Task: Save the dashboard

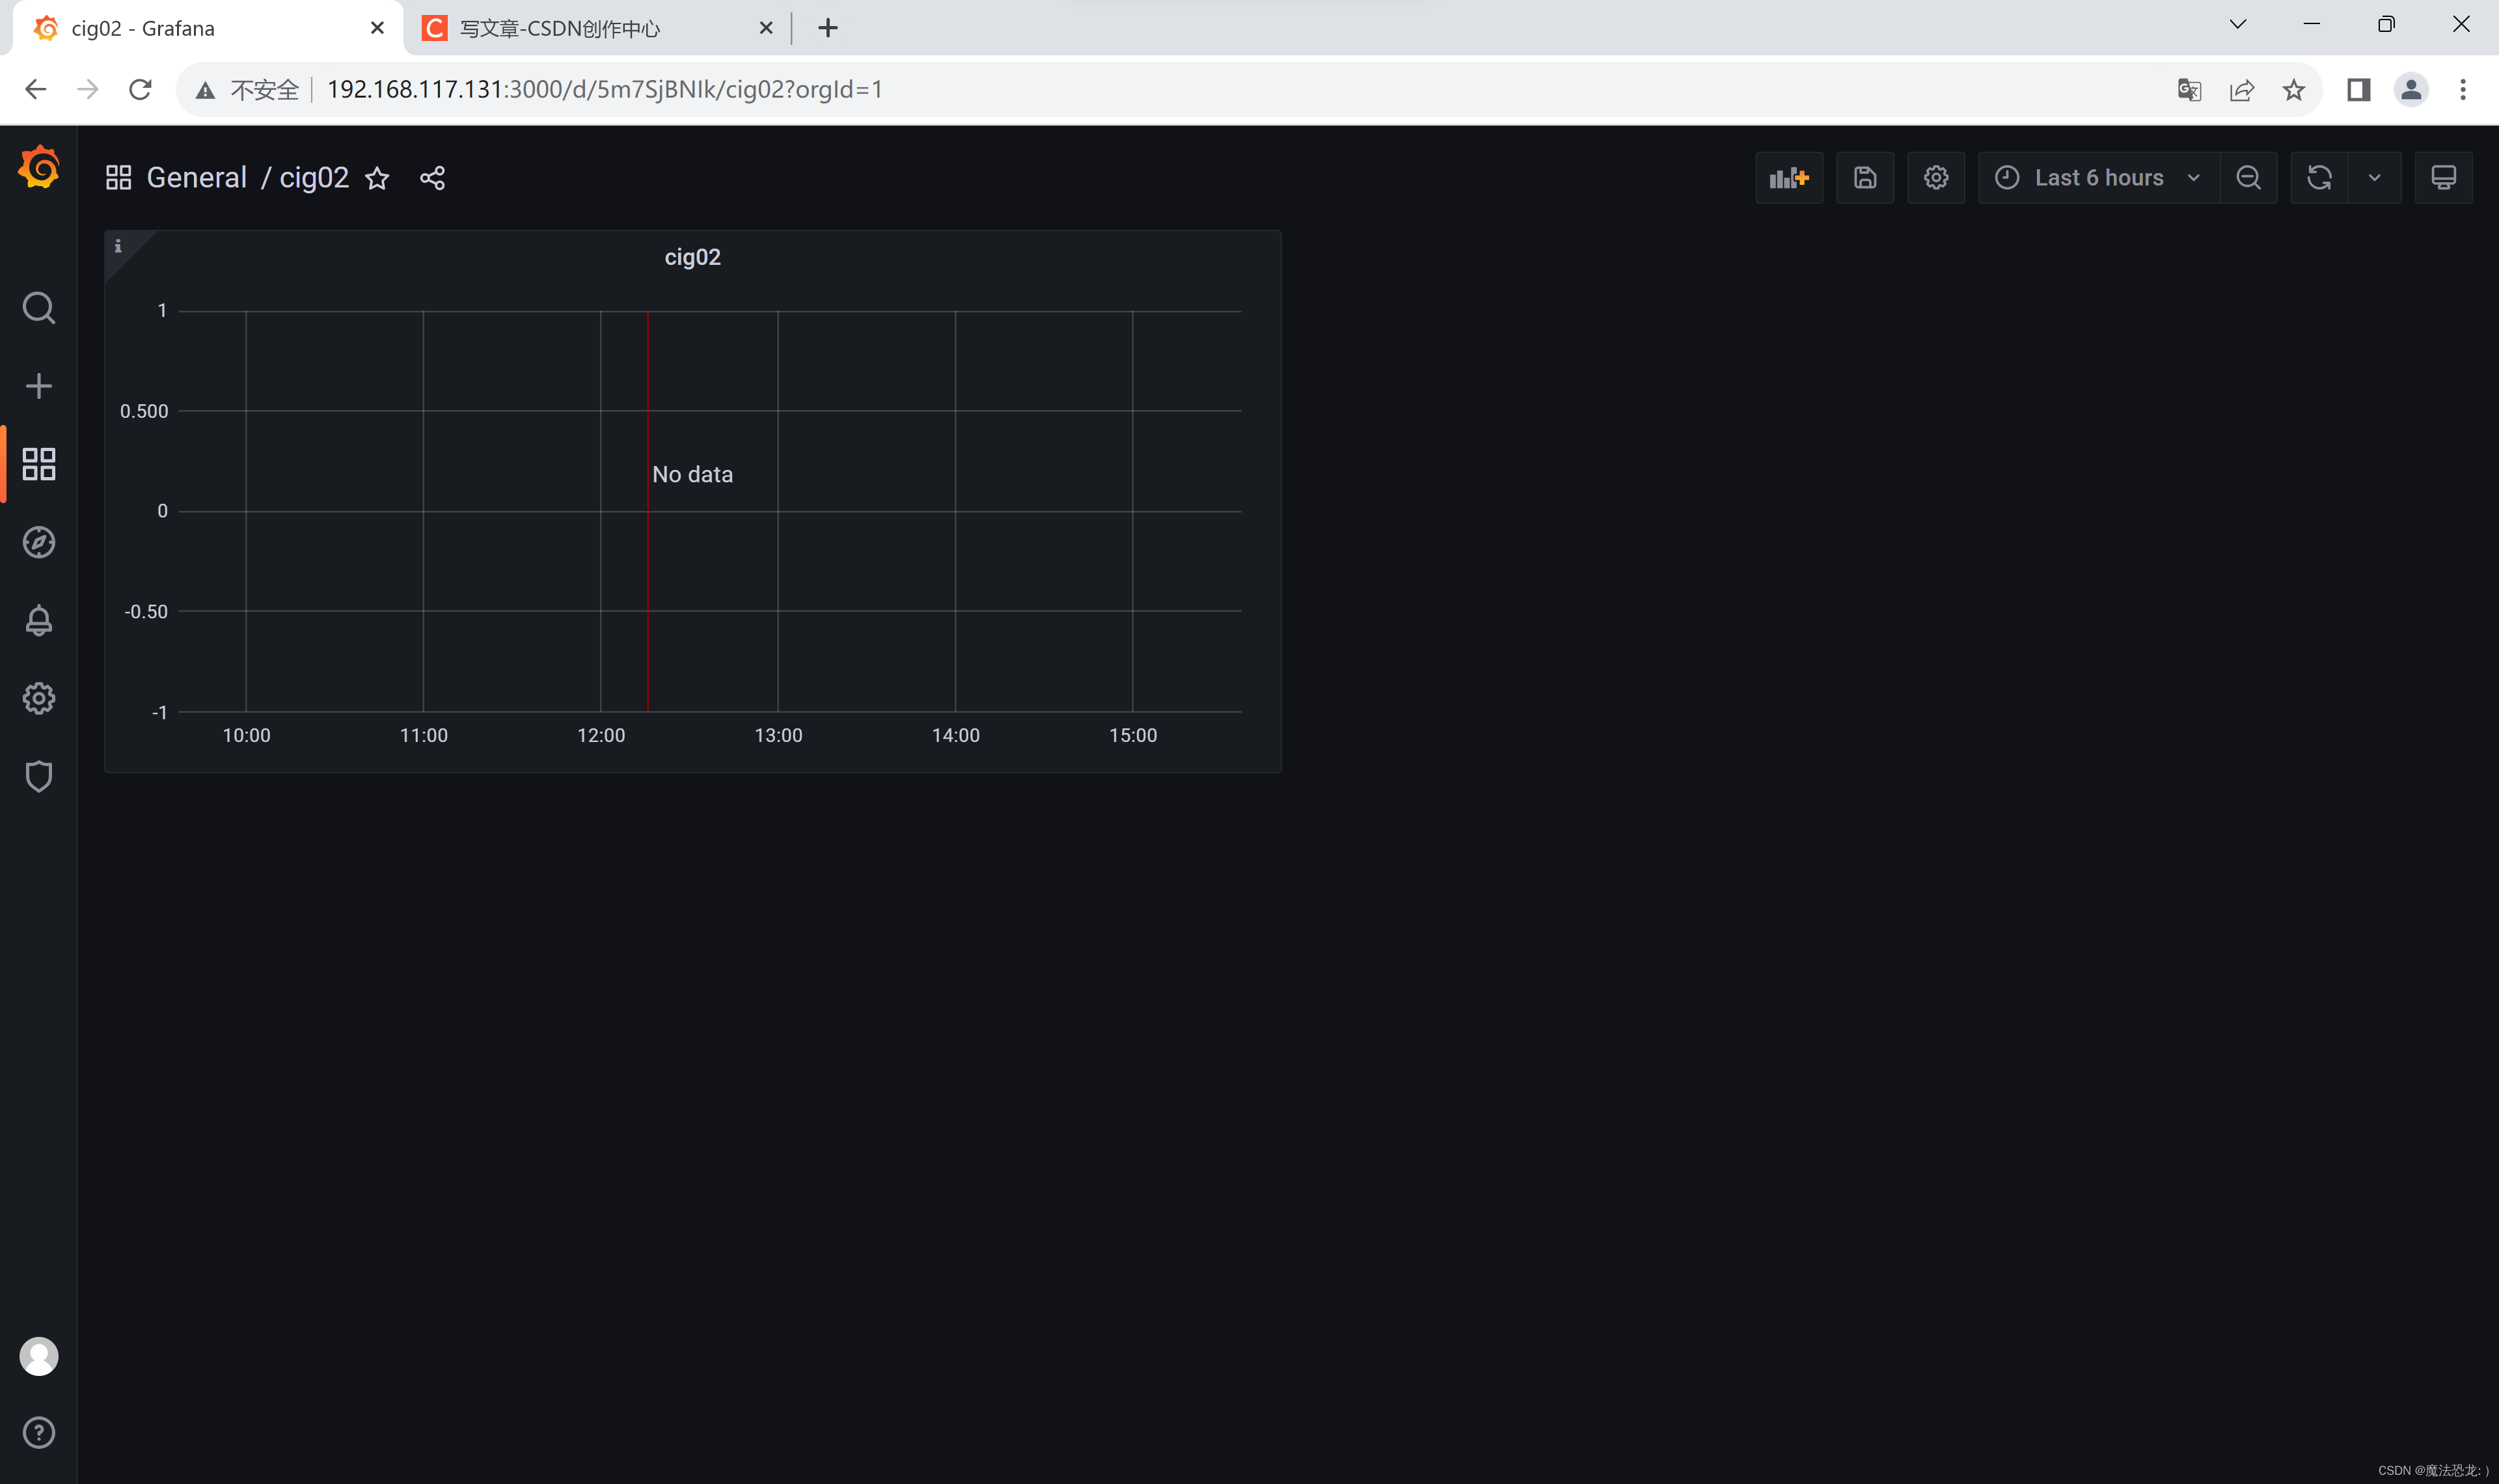Action: 1865,178
